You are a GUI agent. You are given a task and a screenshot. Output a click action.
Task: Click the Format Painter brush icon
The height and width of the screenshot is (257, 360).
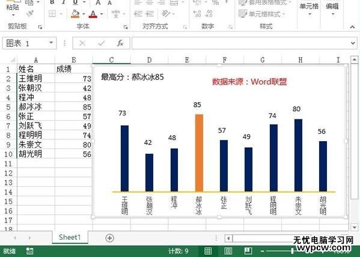click(30, 14)
